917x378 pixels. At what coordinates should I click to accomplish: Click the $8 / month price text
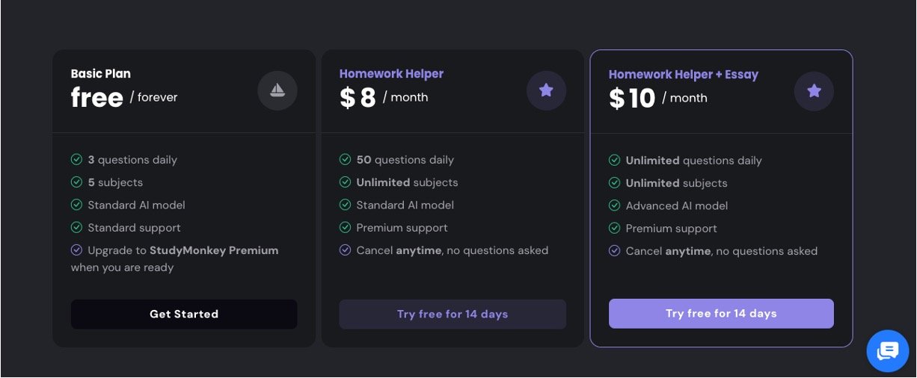384,98
